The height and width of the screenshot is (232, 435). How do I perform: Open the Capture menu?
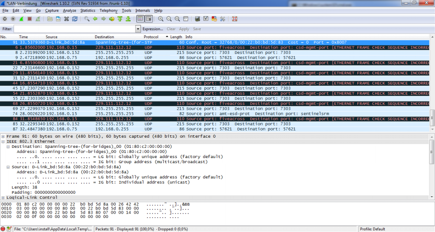click(52, 11)
